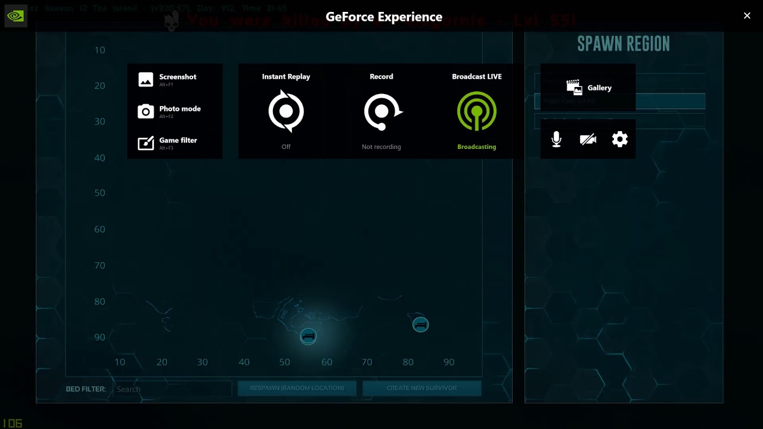The image size is (763, 429).
Task: Select the glowing bed marker on the map
Action: click(308, 336)
